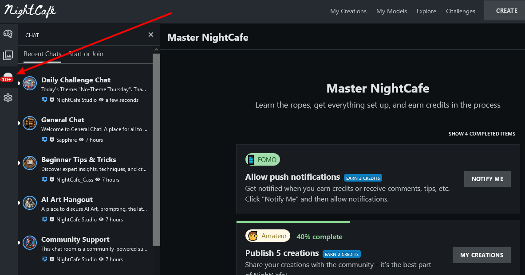Close the Chat panel
The height and width of the screenshot is (275, 525).
tap(151, 35)
